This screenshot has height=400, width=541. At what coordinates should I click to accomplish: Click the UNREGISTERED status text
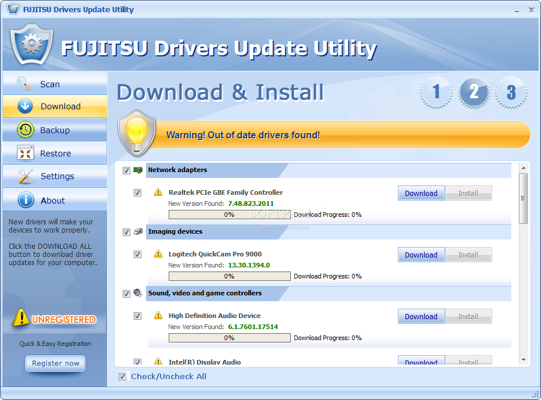[64, 320]
